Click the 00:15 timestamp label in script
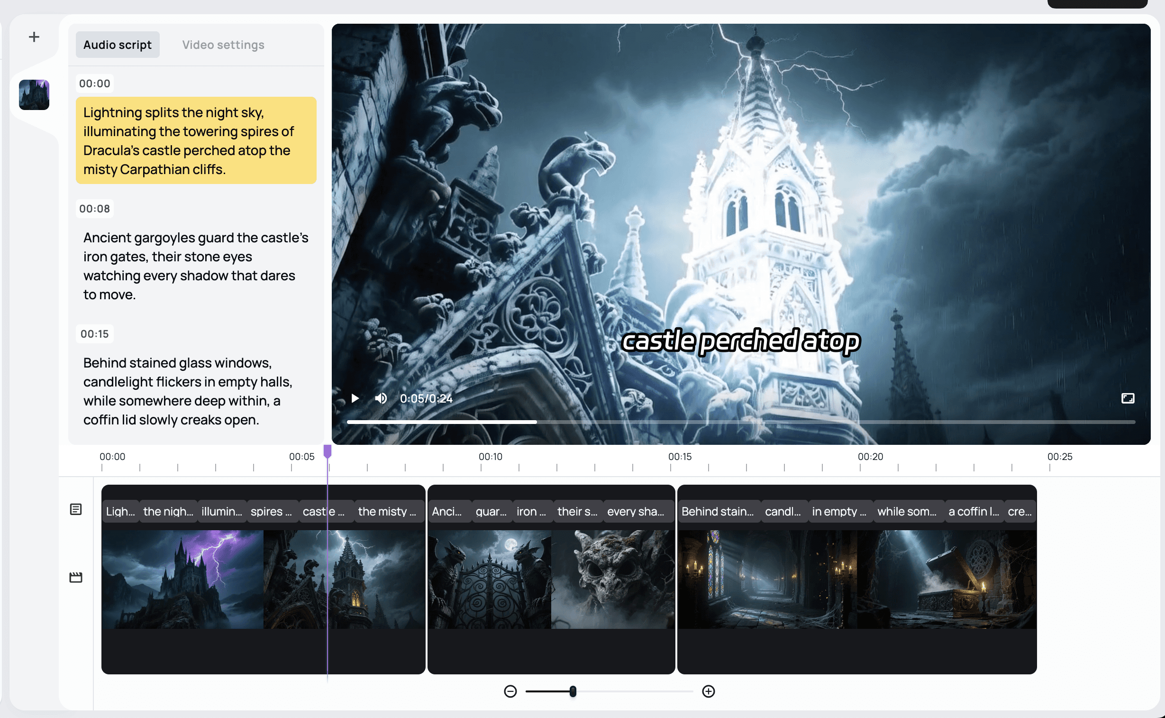This screenshot has width=1165, height=718. 94,334
